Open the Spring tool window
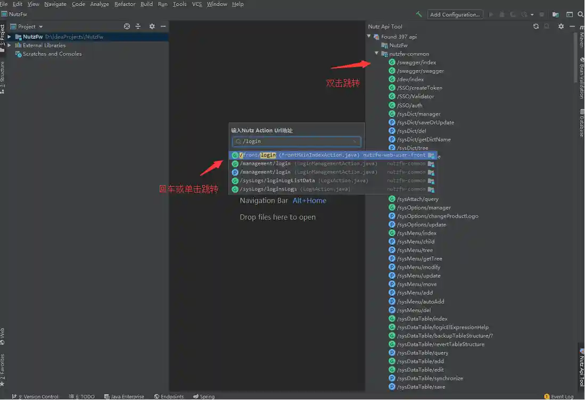 click(x=204, y=396)
